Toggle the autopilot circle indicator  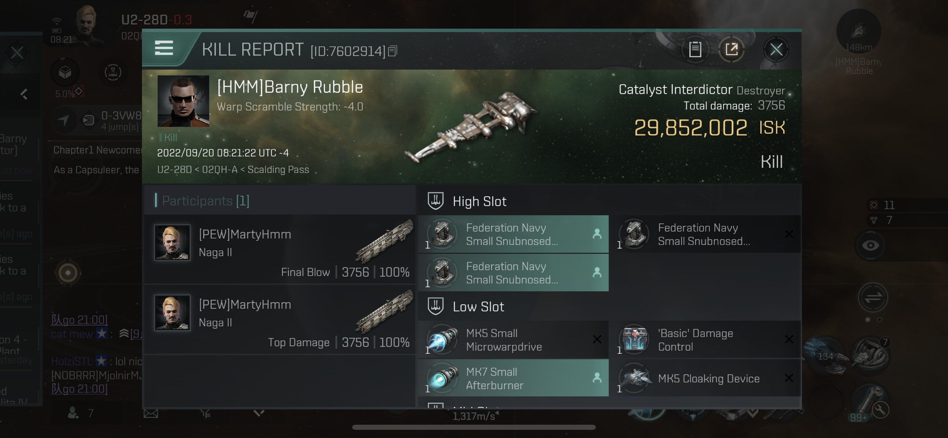(x=68, y=273)
